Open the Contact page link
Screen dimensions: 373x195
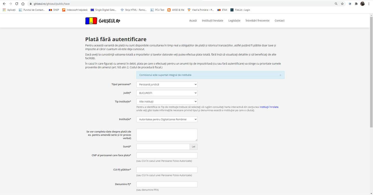point(279,21)
